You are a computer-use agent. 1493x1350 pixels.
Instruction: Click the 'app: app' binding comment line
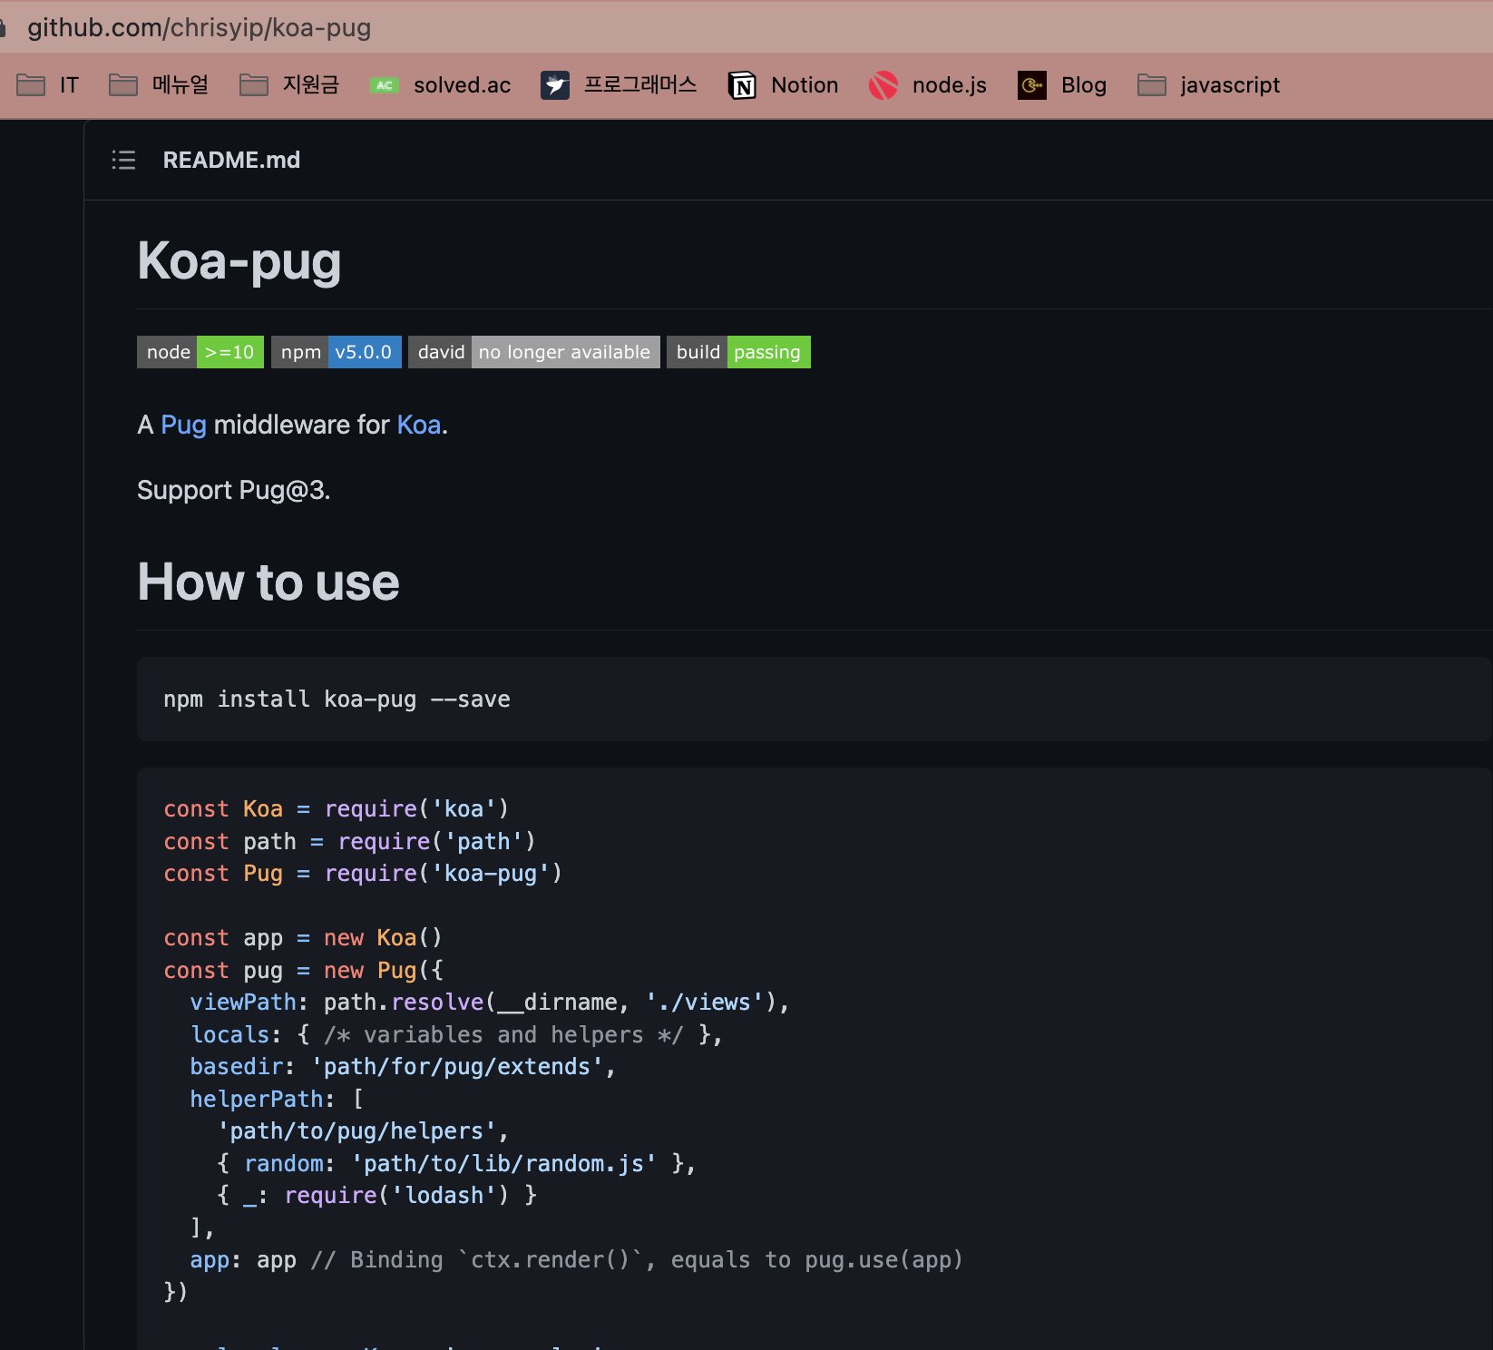(x=576, y=1260)
